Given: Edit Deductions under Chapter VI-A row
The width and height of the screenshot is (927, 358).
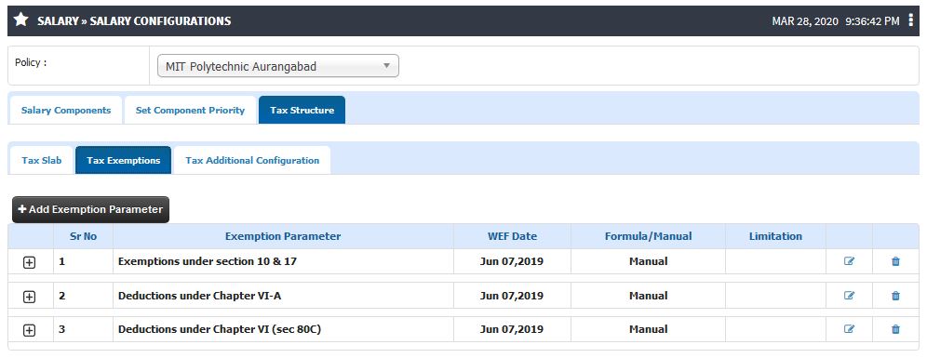Looking at the screenshot, I should click(849, 296).
